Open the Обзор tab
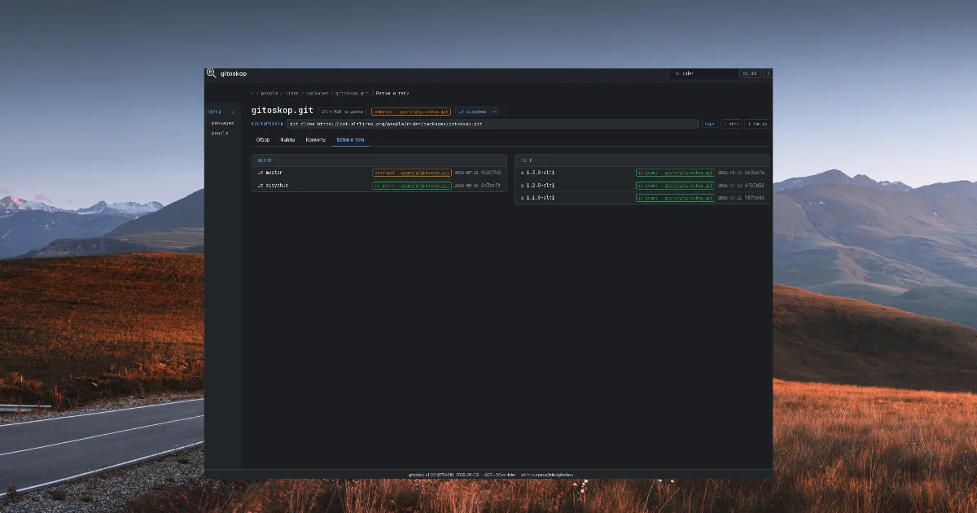 [x=263, y=140]
